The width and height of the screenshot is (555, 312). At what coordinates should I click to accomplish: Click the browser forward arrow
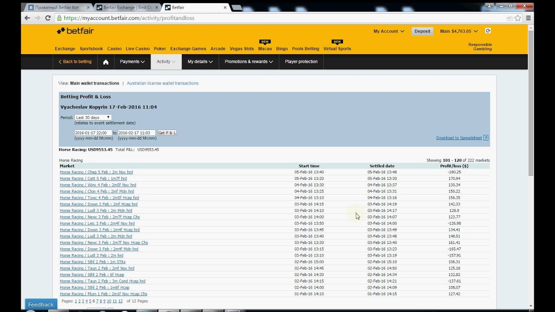[x=38, y=18]
